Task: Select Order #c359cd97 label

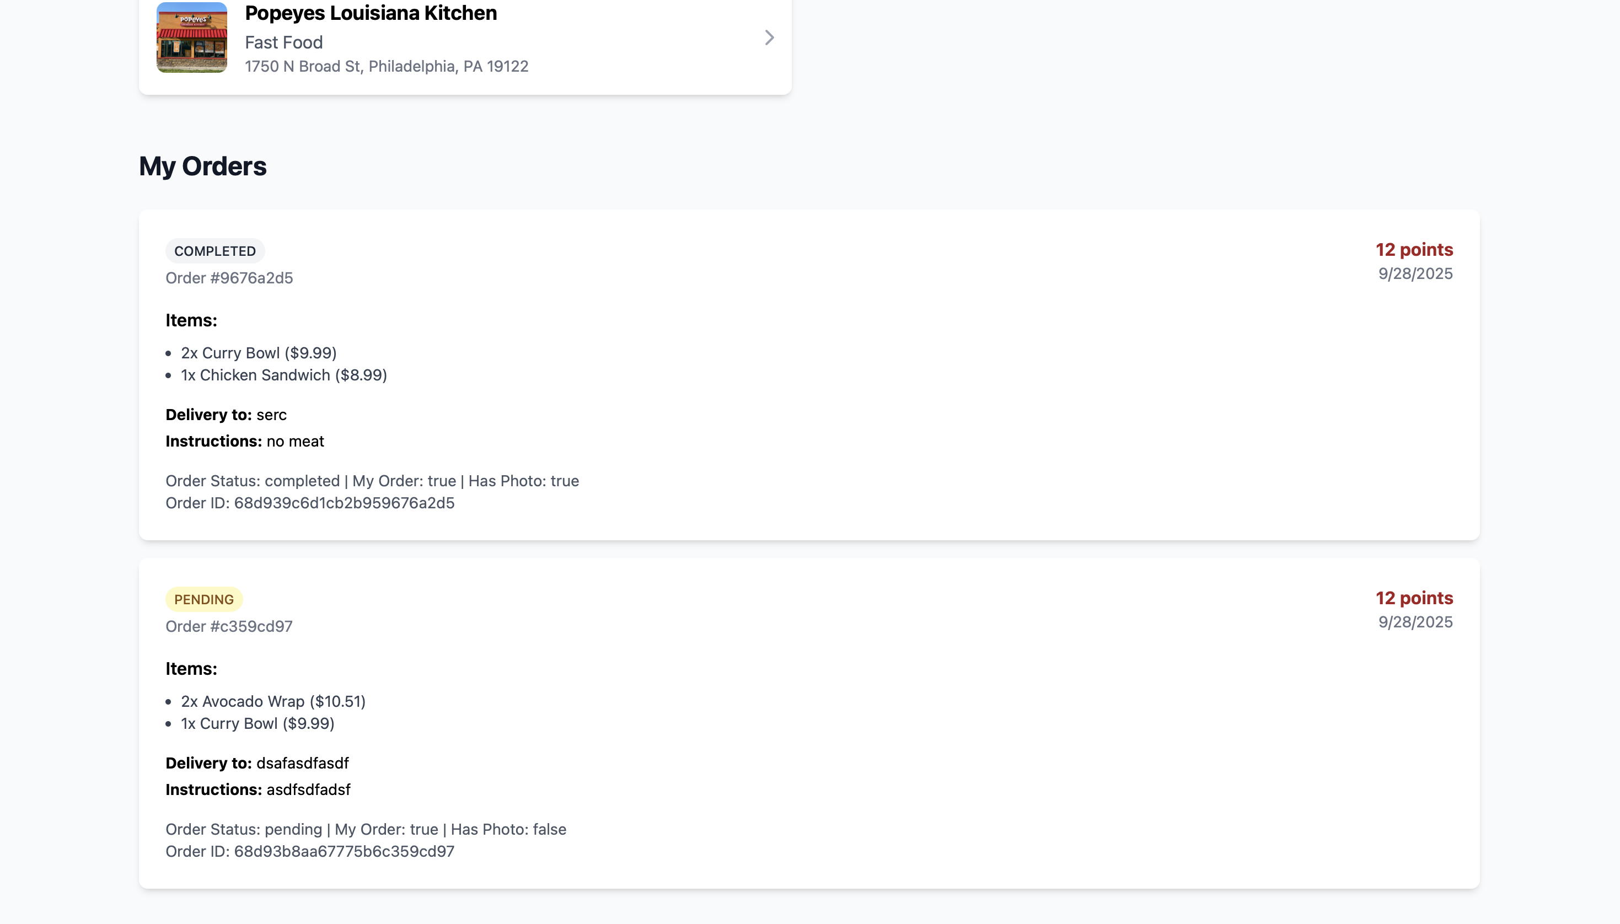Action: pyautogui.click(x=229, y=626)
